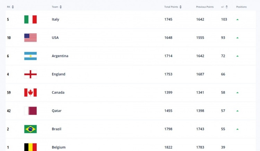Click Italy's green up-arrow position indicator
Screen dimensions: 260x151
click(237, 19)
